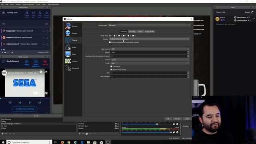This screenshot has height=144, width=256.
Task: Toggle Psycho Visual Tuning checkbox
Action: (111, 70)
